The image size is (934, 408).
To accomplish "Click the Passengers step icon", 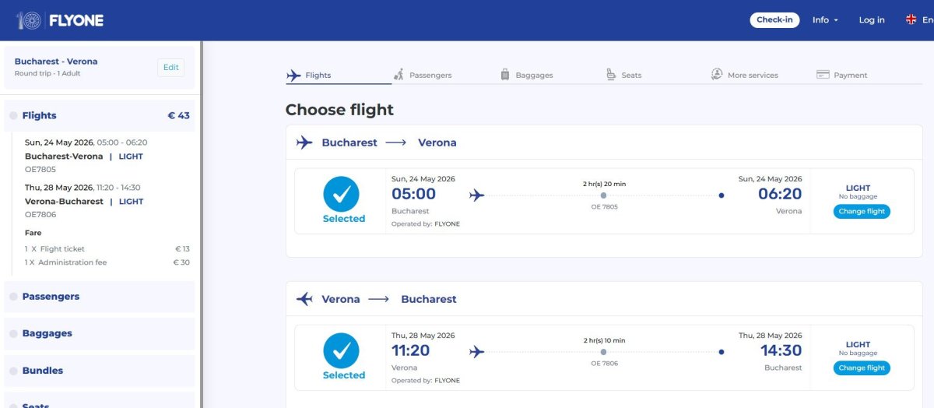I will pyautogui.click(x=399, y=75).
